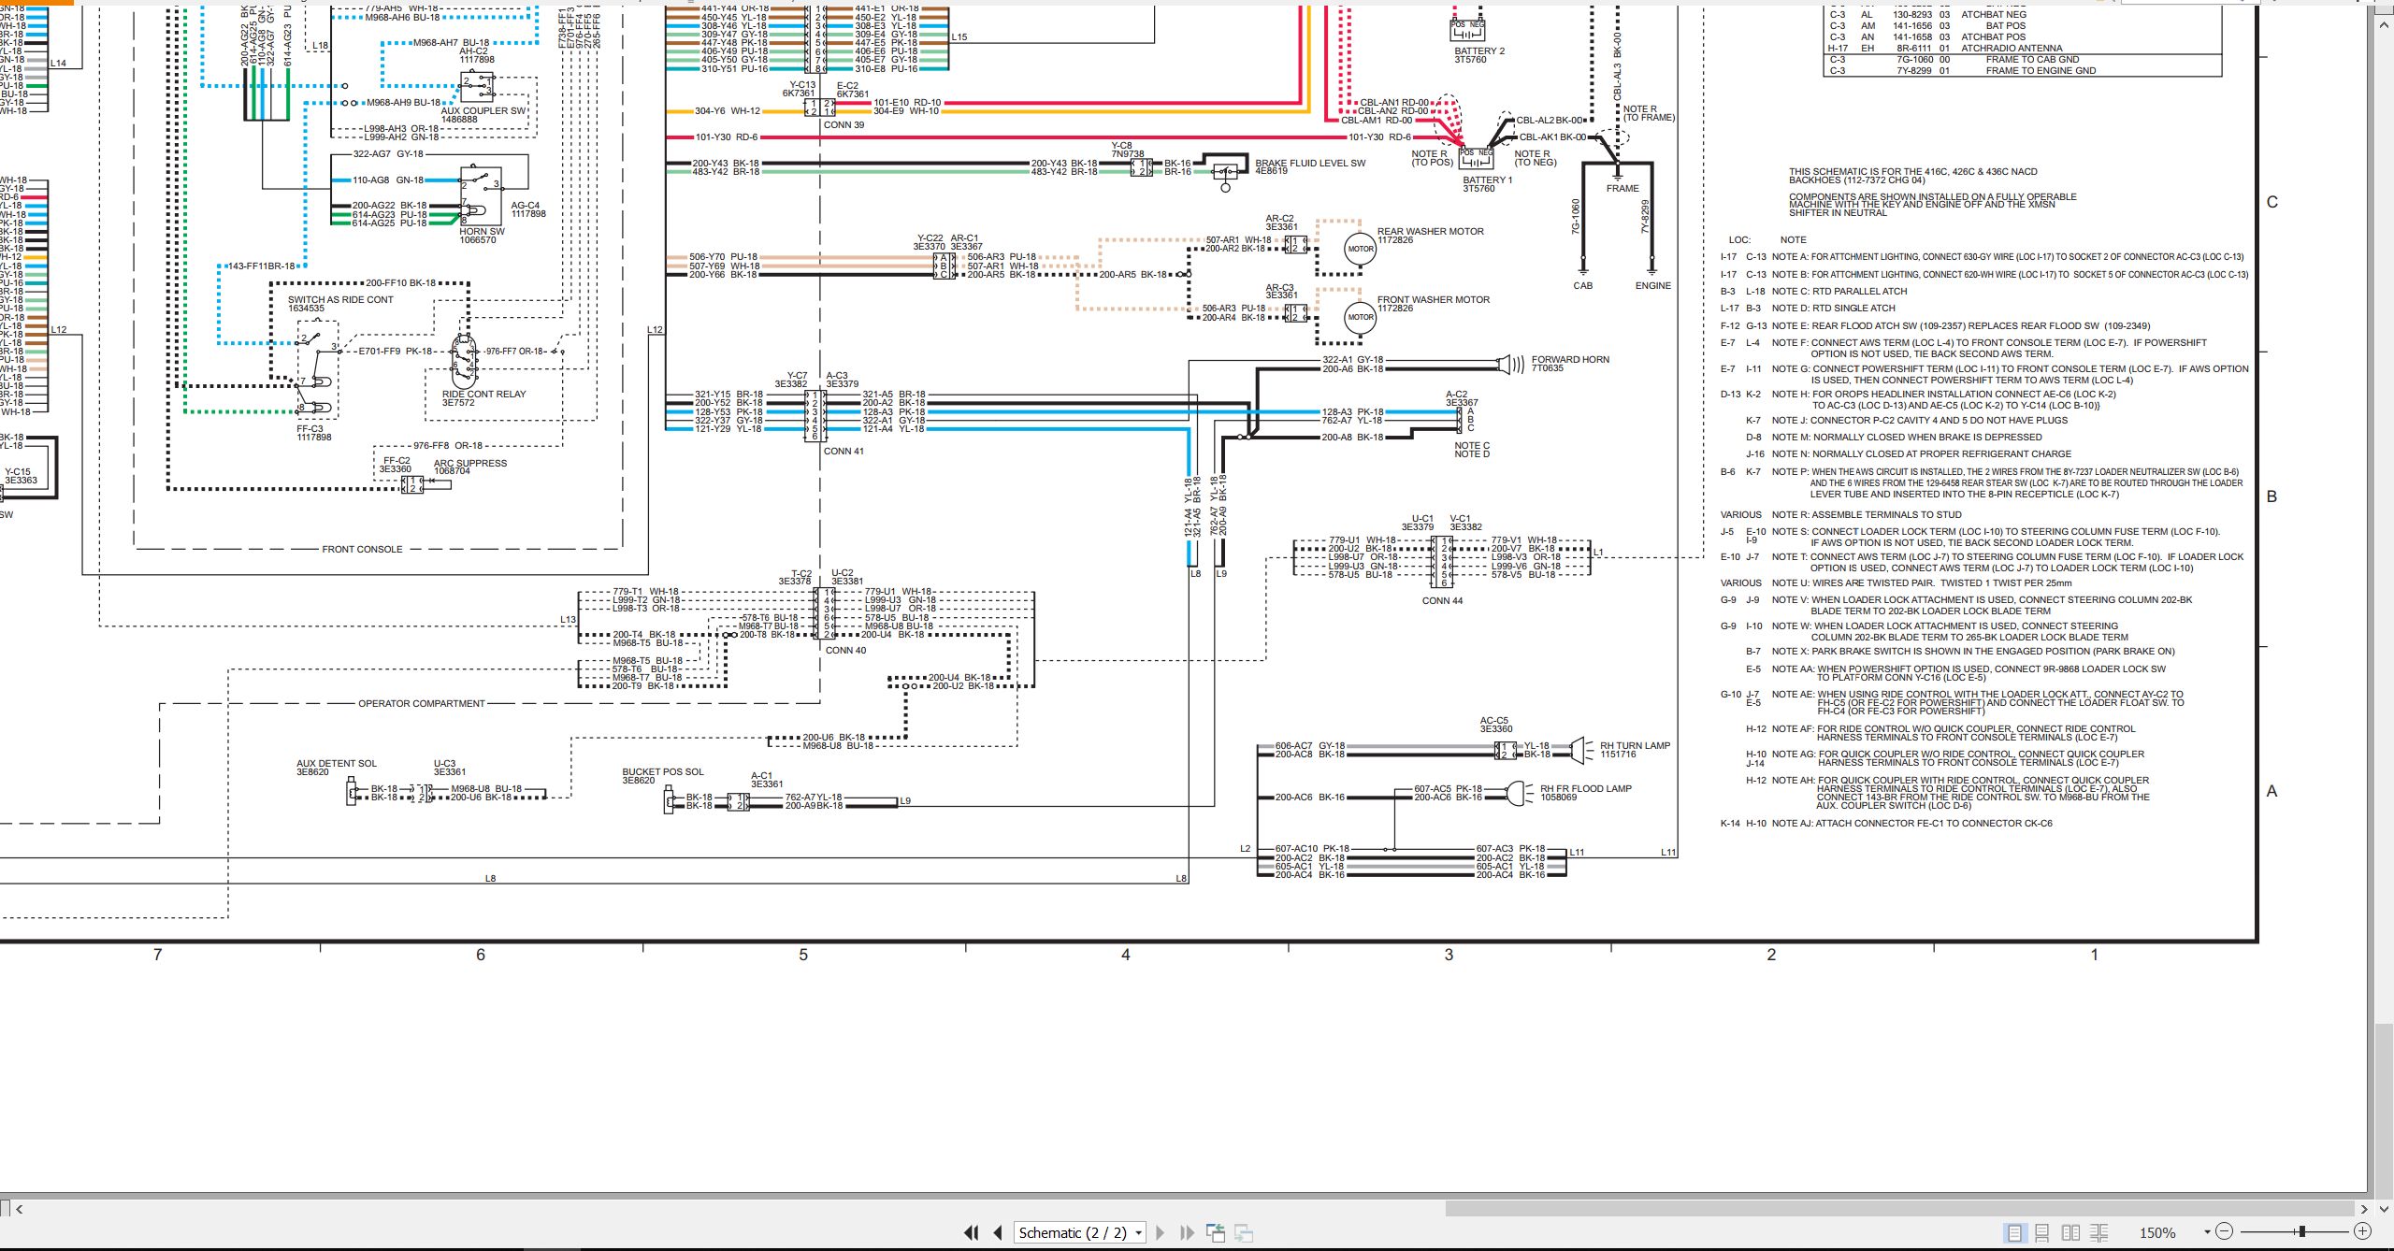
Task: Click the OPERATOR COMPARTMENT label
Action: (422, 704)
